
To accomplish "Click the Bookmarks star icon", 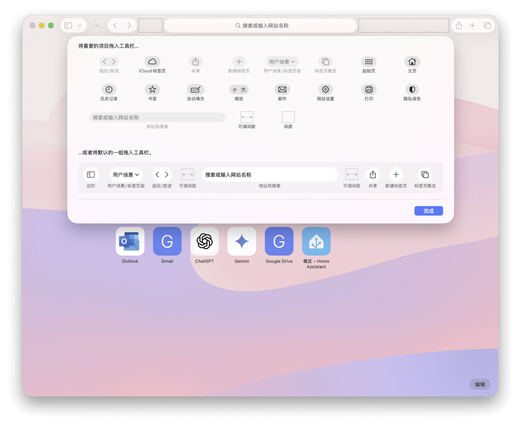I will tap(152, 90).
